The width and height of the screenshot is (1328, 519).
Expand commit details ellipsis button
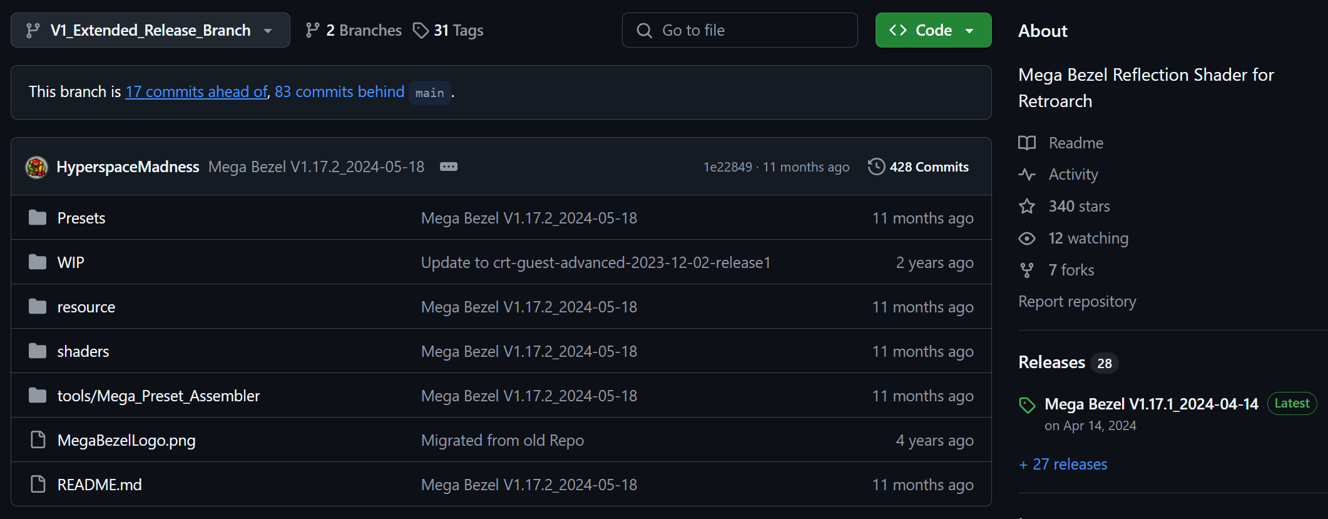(449, 167)
